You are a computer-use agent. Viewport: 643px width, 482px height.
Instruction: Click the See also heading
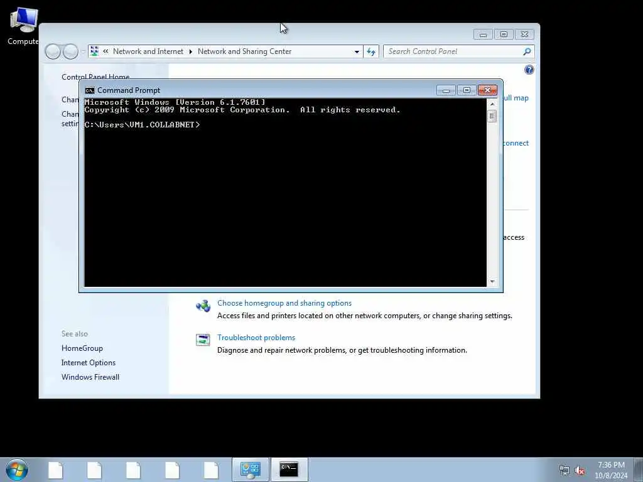coord(75,334)
